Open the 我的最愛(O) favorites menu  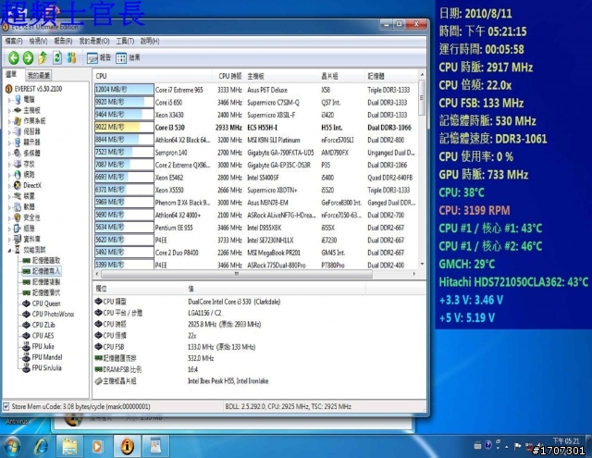(x=94, y=41)
